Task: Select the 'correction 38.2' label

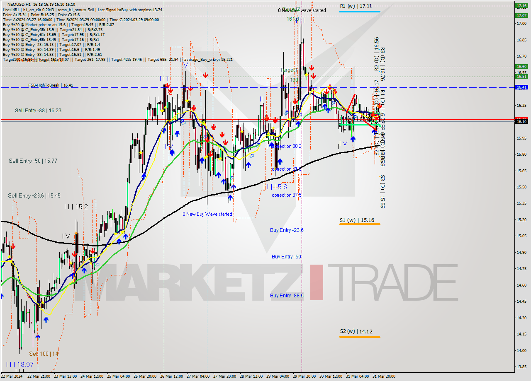Action: coord(287,146)
